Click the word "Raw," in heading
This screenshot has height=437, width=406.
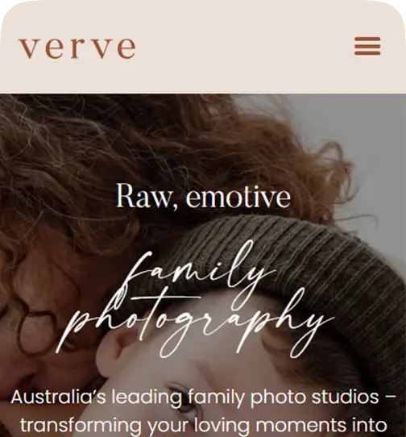146,196
